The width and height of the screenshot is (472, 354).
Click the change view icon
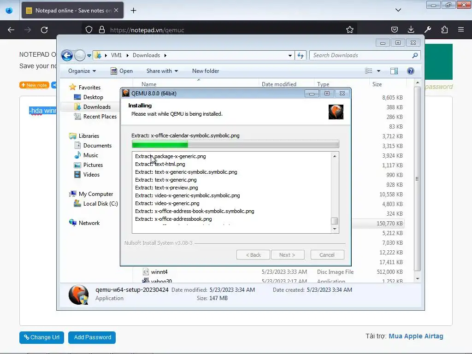369,71
